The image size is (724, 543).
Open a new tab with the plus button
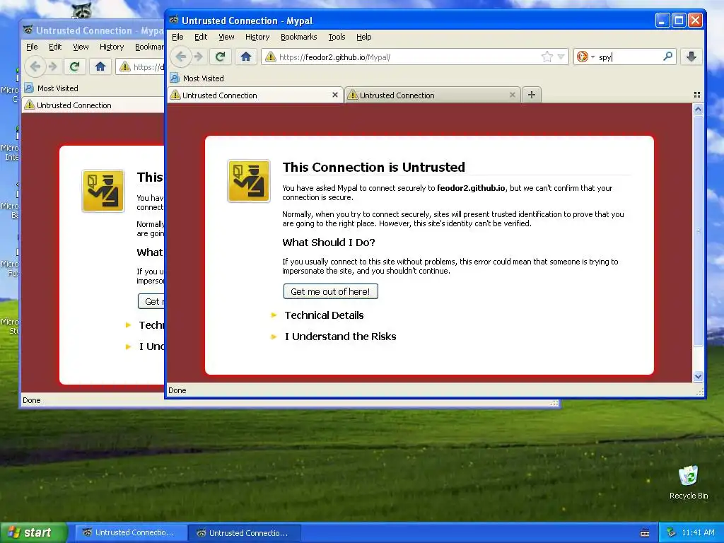click(x=532, y=95)
